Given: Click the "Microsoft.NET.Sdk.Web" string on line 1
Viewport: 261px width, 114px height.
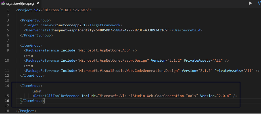Looking at the screenshot, I should pyautogui.click(x=66, y=10).
